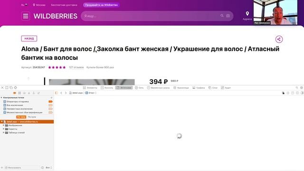Click the step into debugger icon
Image resolution: width=304 pixels, height=171 pixels.
tap(29, 93)
